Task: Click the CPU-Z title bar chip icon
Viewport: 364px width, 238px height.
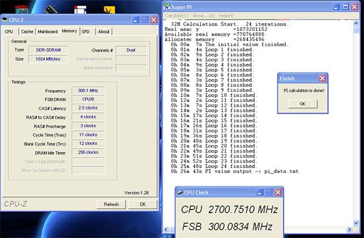Action: (x=5, y=19)
